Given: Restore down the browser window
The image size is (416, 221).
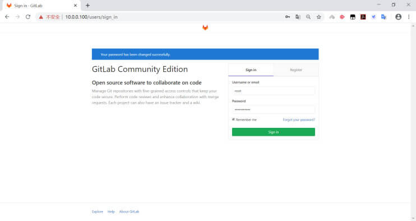Looking at the screenshot, I should click(x=394, y=5).
